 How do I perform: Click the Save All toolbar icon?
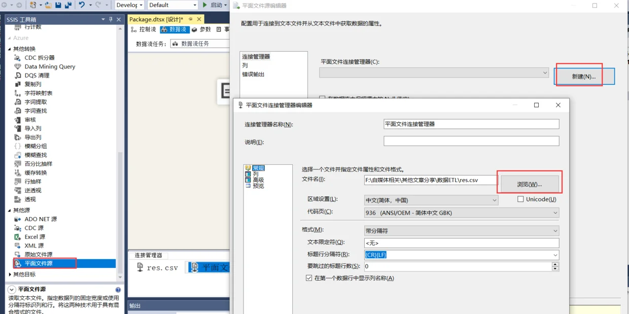point(68,5)
